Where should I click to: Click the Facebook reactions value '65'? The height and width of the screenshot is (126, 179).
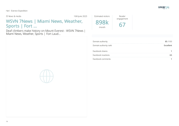pos(171,55)
